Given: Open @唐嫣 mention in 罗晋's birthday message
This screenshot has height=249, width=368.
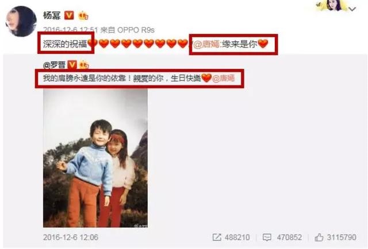Looking at the screenshot, I should [224, 78].
